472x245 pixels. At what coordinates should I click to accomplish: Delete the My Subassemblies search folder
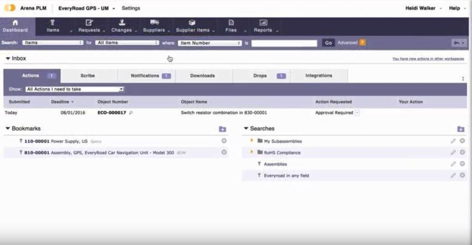tap(463, 141)
